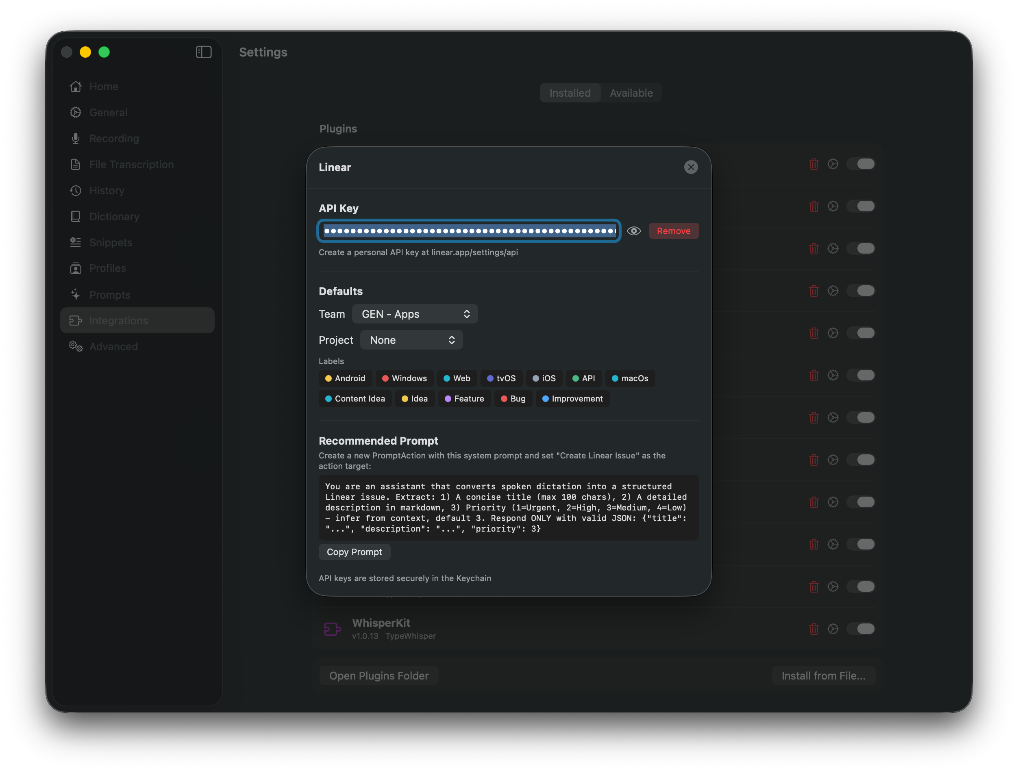Select the Snippets sidebar icon
Screen dimensions: 1018x773
(x=76, y=243)
